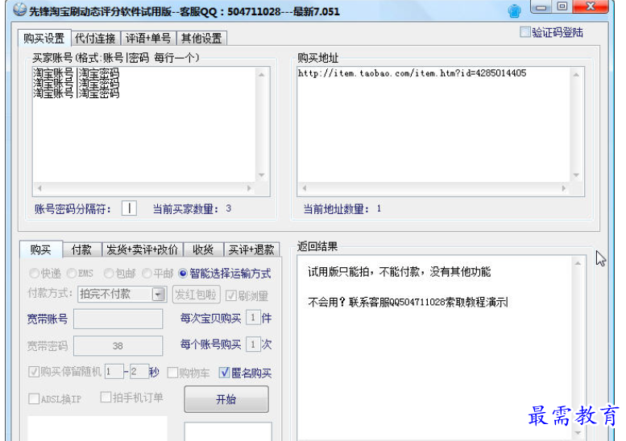626x441 pixels.
Task: Enable the 拍手机订单 checkbox
Action: (x=106, y=397)
